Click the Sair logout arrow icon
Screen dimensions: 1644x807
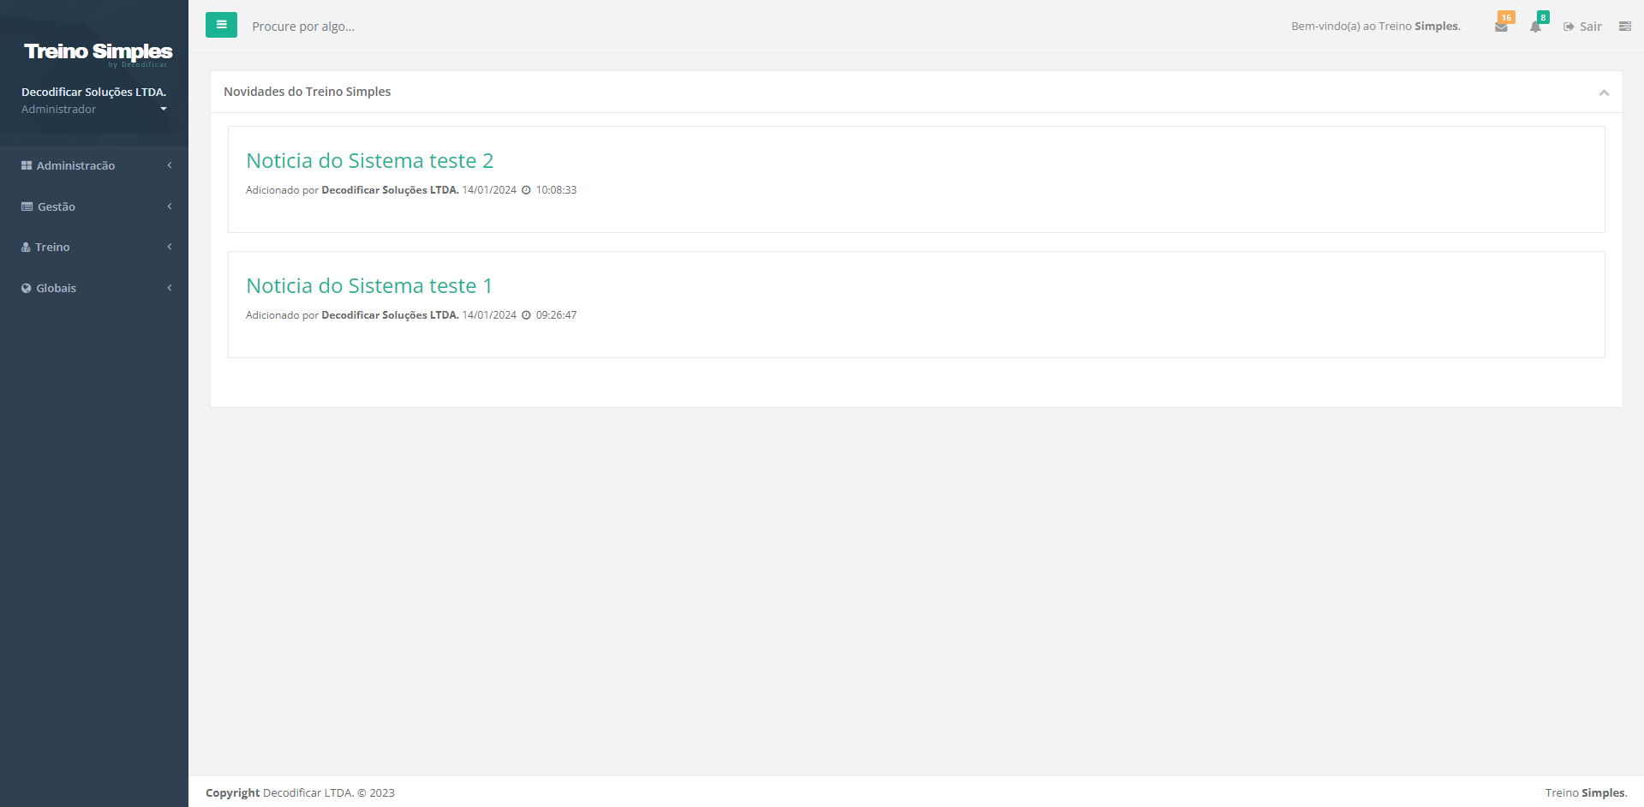point(1569,27)
